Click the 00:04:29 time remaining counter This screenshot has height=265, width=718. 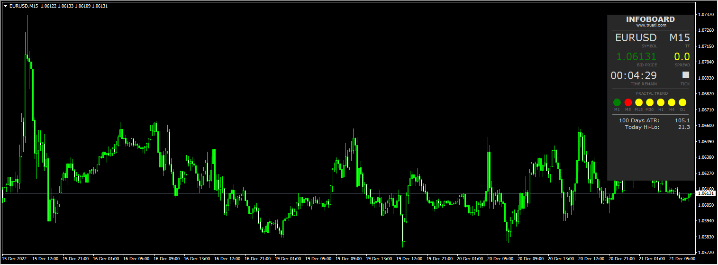pyautogui.click(x=634, y=75)
